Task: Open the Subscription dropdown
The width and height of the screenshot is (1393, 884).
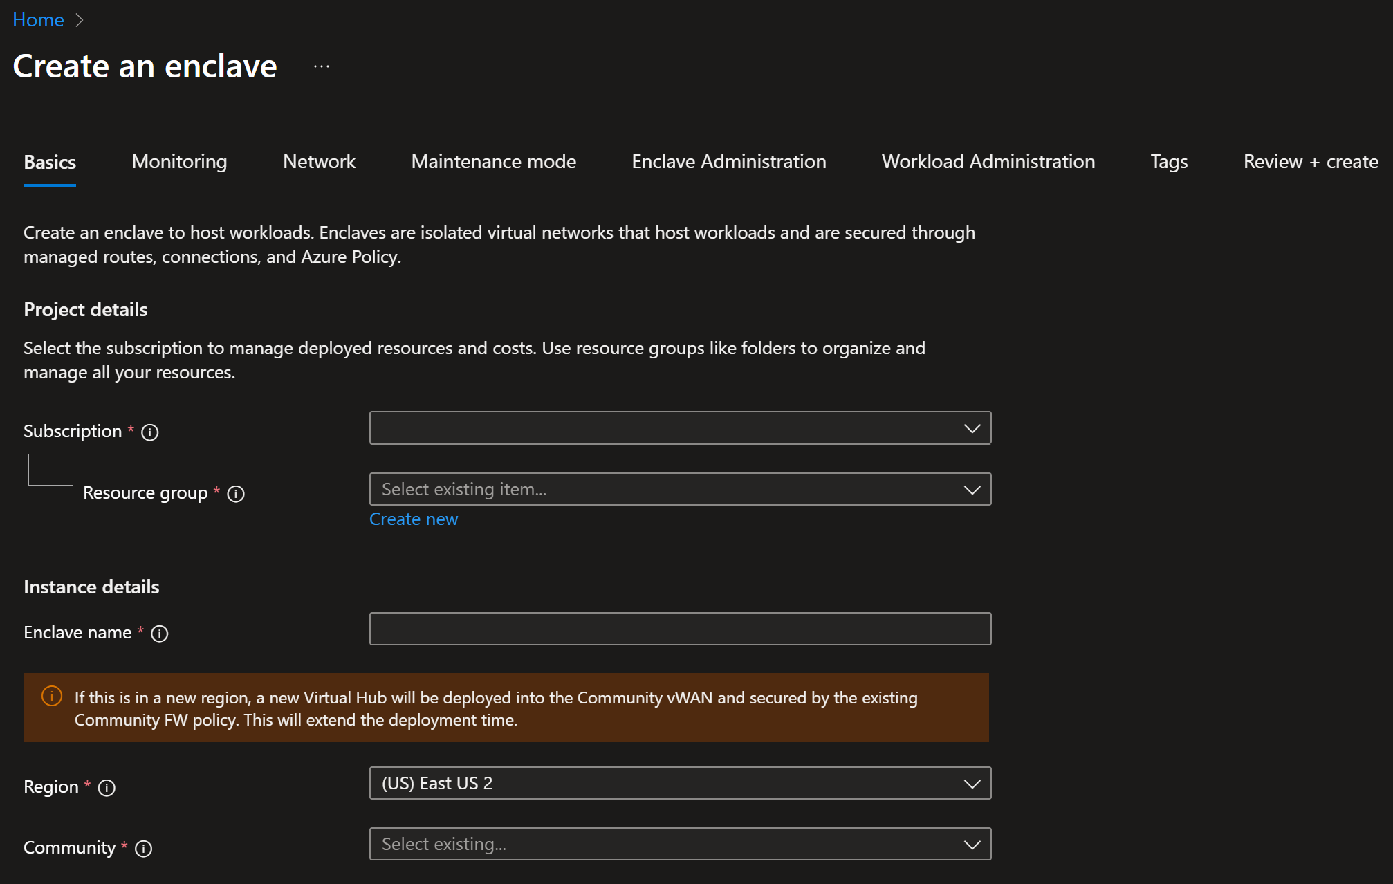Action: tap(680, 428)
